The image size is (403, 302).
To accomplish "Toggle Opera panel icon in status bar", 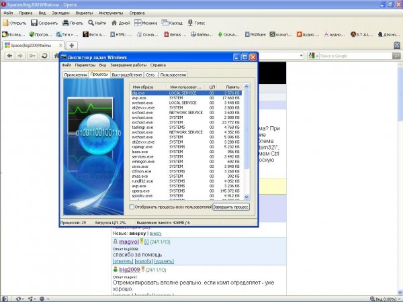I will pos(5,299).
